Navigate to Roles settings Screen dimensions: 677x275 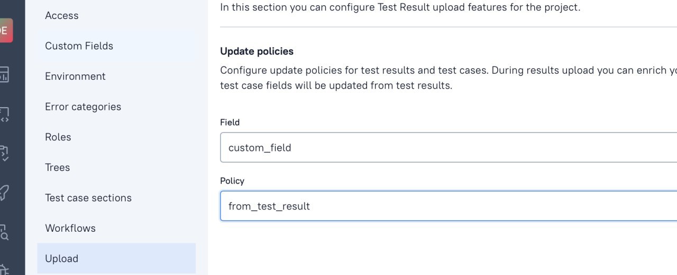(58, 137)
